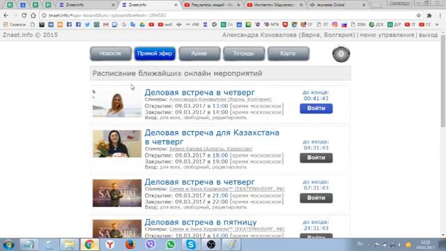Open the Windows Start menu
The height and width of the screenshot is (251, 446).
click(x=8, y=245)
